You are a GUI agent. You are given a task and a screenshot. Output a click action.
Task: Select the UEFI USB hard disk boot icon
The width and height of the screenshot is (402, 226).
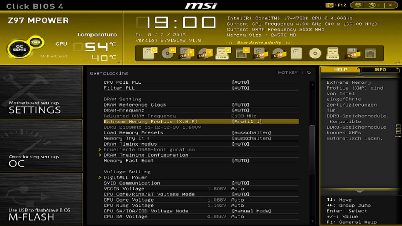(x=186, y=53)
